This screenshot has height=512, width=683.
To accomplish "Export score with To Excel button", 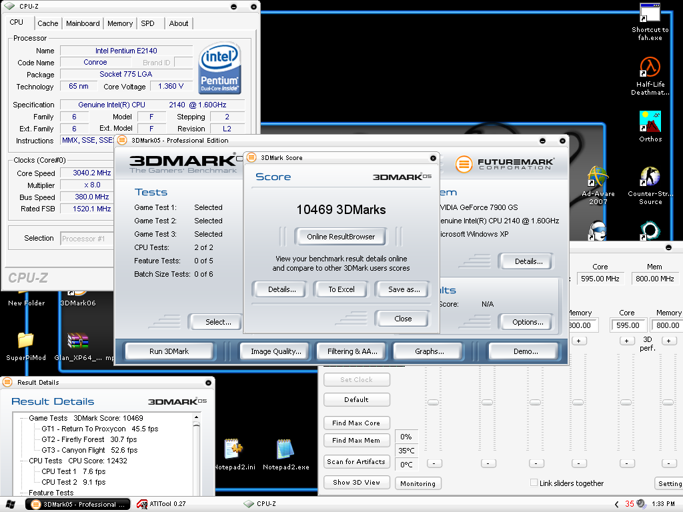I will pos(341,289).
